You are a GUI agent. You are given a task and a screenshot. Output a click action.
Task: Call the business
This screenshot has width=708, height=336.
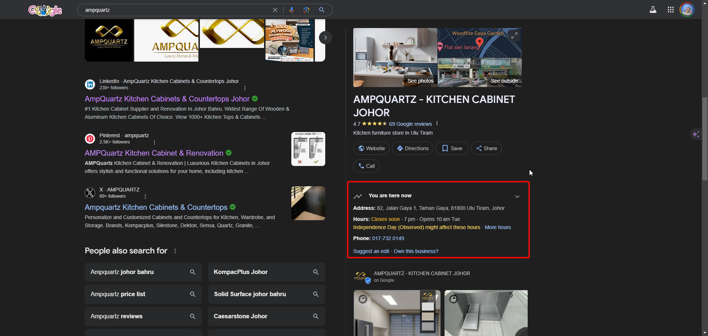[366, 166]
